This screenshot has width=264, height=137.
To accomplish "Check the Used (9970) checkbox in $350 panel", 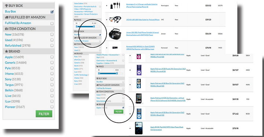I will (123, 95).
